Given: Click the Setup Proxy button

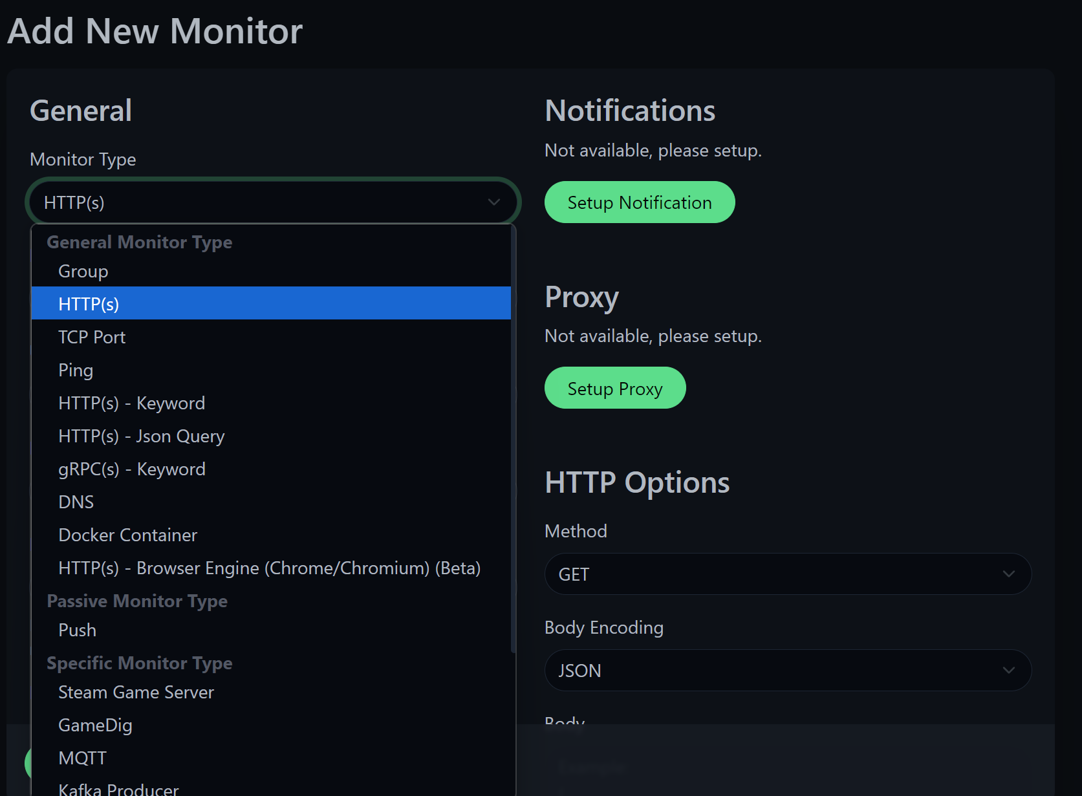Looking at the screenshot, I should (615, 387).
